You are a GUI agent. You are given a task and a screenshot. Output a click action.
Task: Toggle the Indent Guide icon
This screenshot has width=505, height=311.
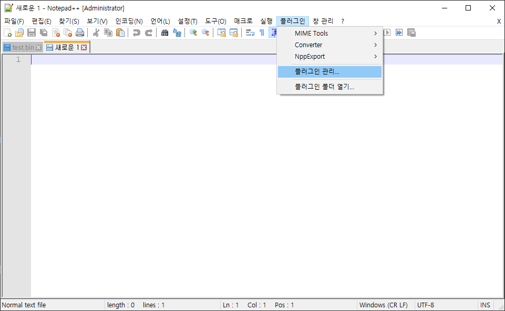click(273, 33)
